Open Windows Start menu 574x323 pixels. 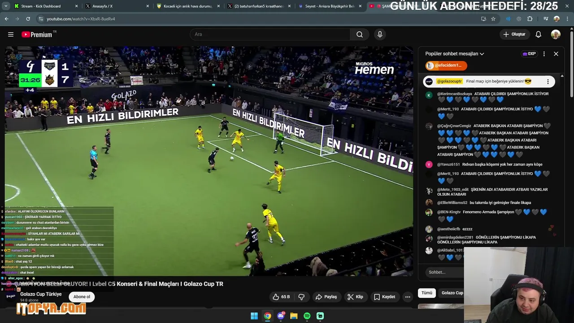[x=254, y=316]
